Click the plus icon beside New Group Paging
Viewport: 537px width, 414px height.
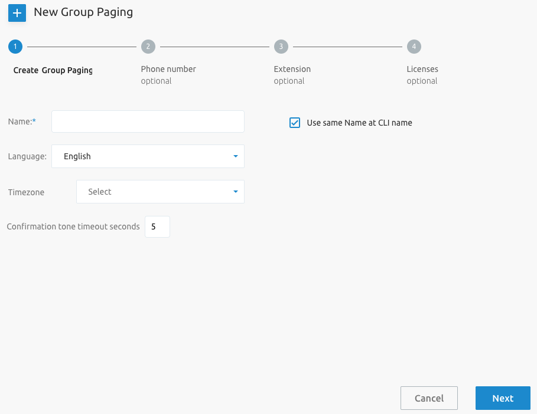point(17,12)
